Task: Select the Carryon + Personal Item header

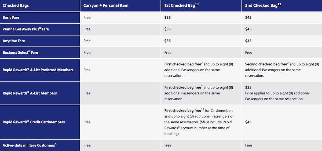Action: 106,6
